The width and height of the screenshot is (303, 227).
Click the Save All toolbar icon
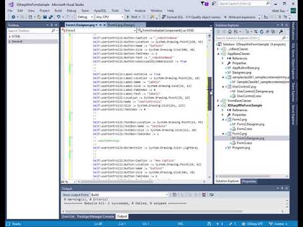(x=50, y=17)
